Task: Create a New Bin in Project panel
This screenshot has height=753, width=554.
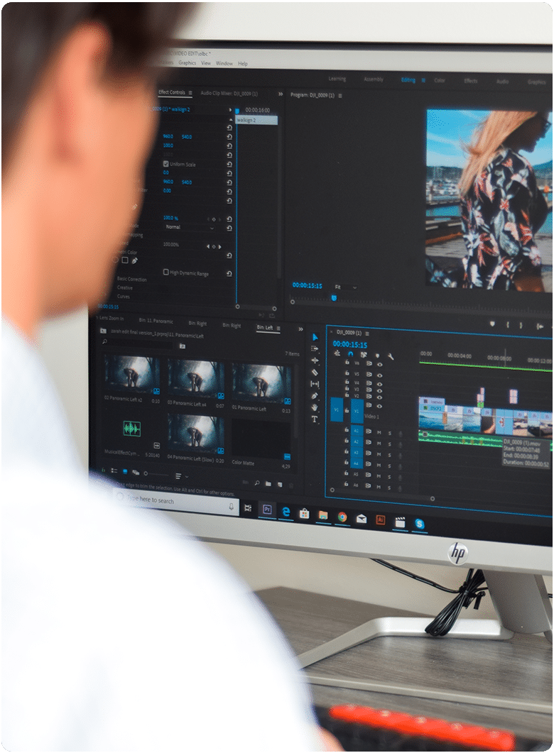Action: tap(268, 483)
